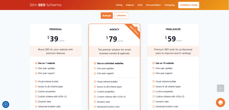
Task: Click check icon for Agency Access to all schema types
Action: (x=95, y=87)
